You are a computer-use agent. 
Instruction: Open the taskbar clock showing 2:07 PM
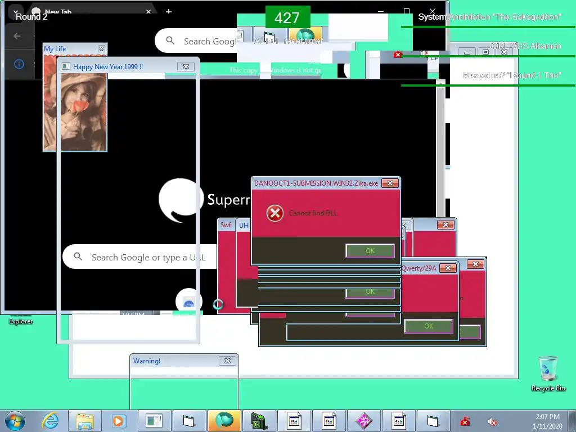tap(547, 421)
